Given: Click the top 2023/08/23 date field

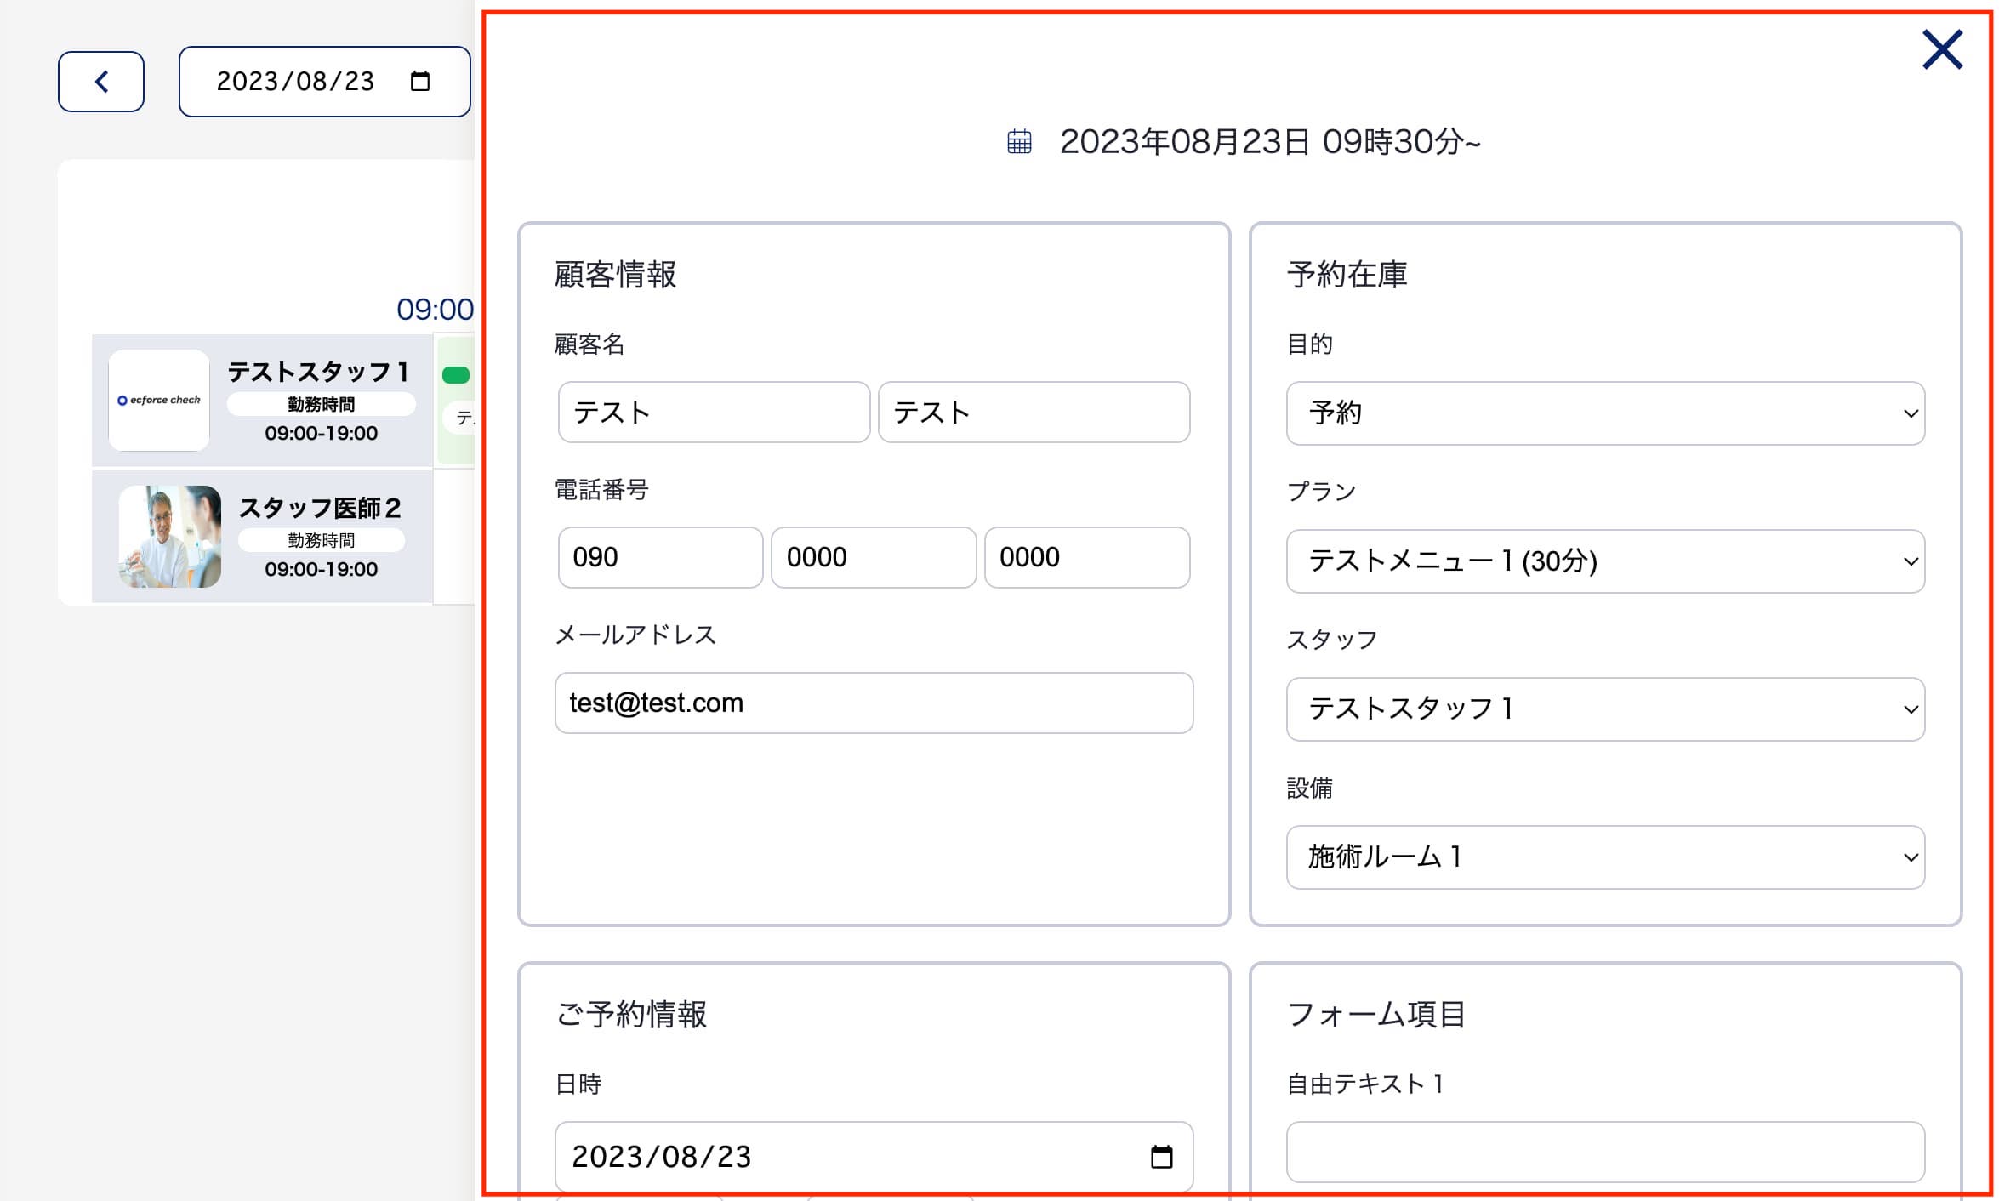Looking at the screenshot, I should click(324, 82).
